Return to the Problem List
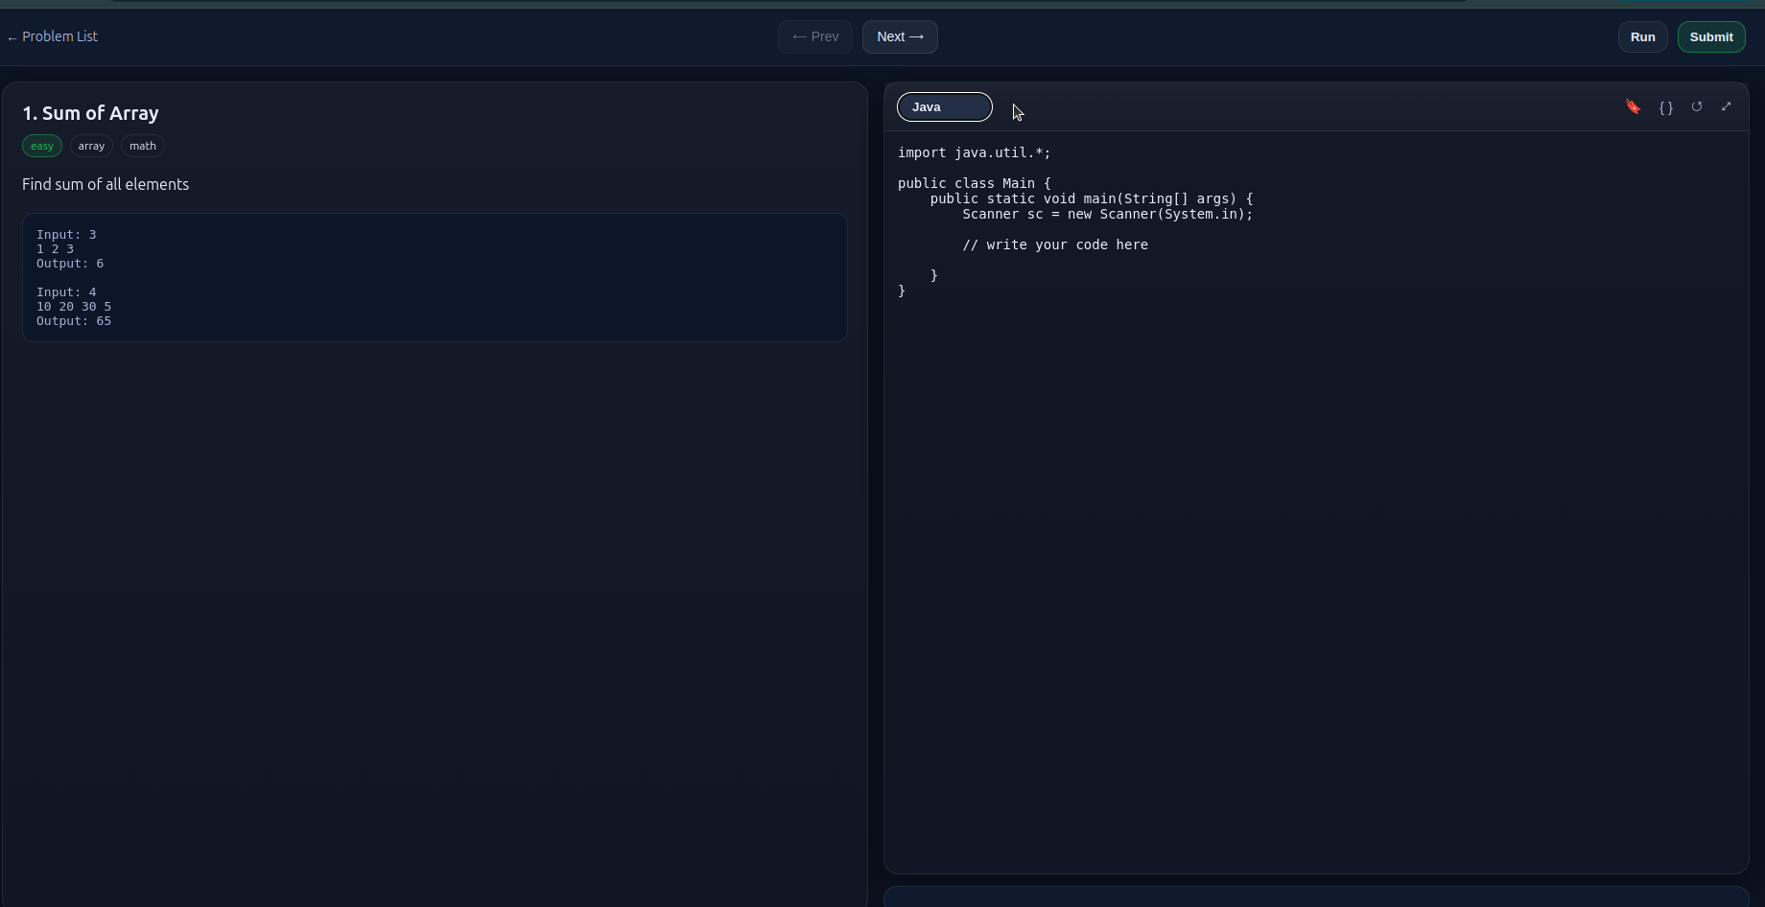This screenshot has height=907, width=1765. pos(52,36)
